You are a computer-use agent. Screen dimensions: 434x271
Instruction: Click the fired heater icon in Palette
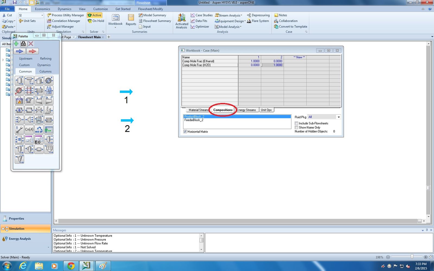pos(19,100)
